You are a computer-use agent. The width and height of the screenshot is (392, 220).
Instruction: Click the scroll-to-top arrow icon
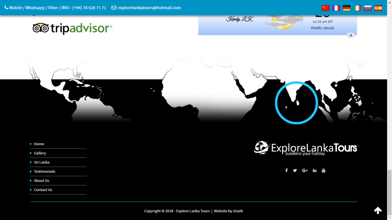pos(378,210)
